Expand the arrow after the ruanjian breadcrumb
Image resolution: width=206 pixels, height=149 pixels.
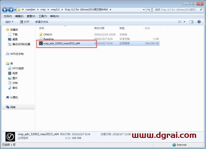click(x=38, y=10)
